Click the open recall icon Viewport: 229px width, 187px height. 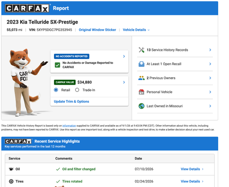141,64
